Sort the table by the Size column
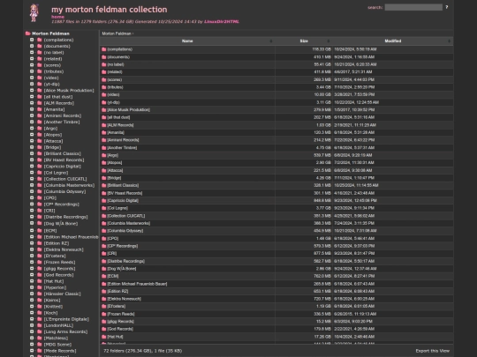The width and height of the screenshot is (477, 357). click(304, 41)
